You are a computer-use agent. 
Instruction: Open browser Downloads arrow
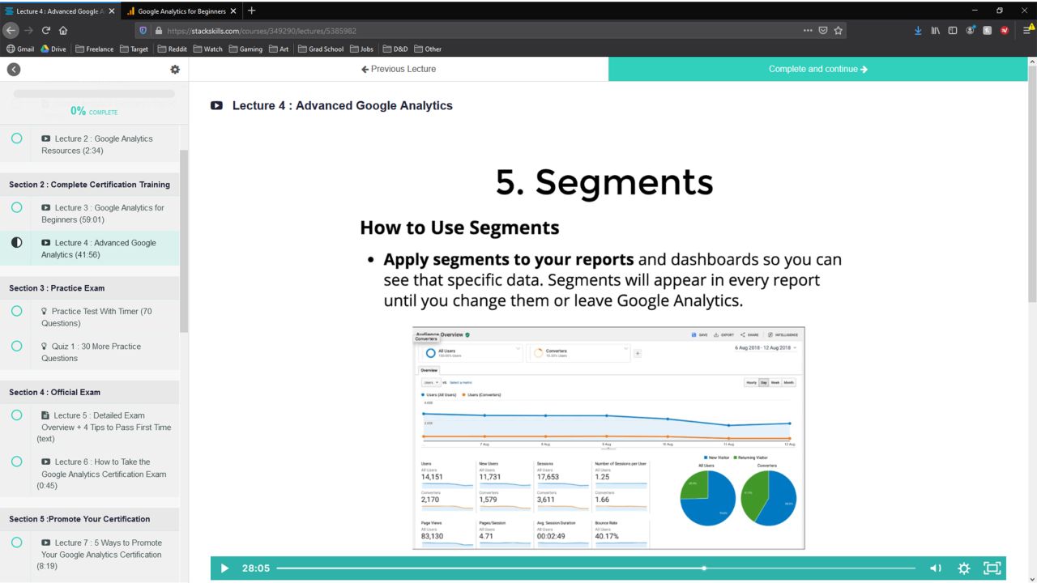[918, 30]
